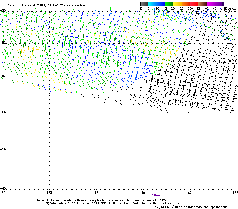Click the purple 16:37 time marker
This screenshot has height=209, width=238.
156,195
